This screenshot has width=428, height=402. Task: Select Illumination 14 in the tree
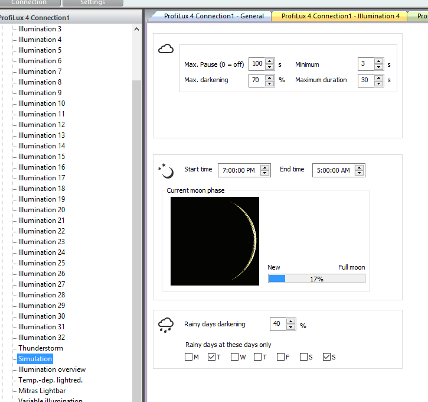click(41, 146)
